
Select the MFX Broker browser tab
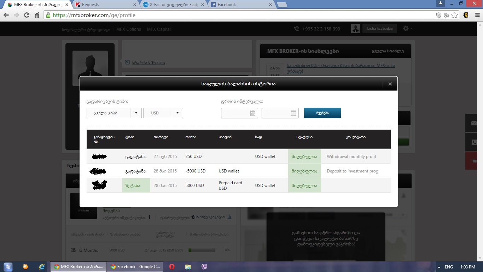[37, 5]
